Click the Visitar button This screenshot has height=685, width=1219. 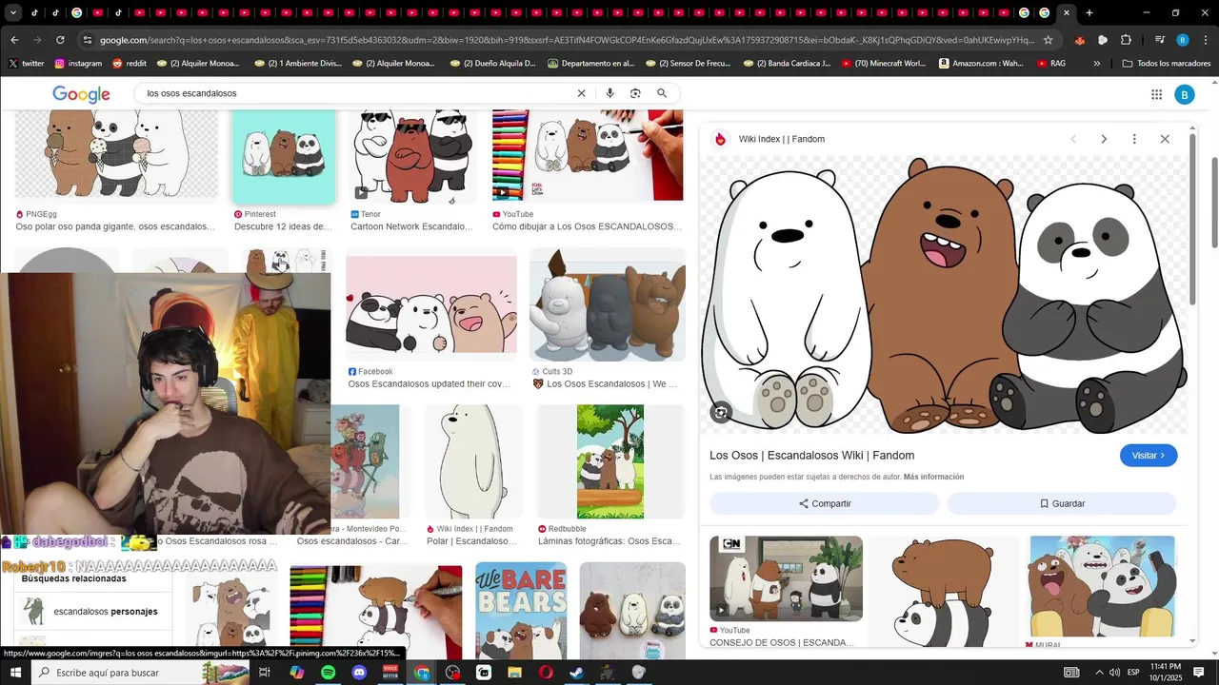[1149, 456]
